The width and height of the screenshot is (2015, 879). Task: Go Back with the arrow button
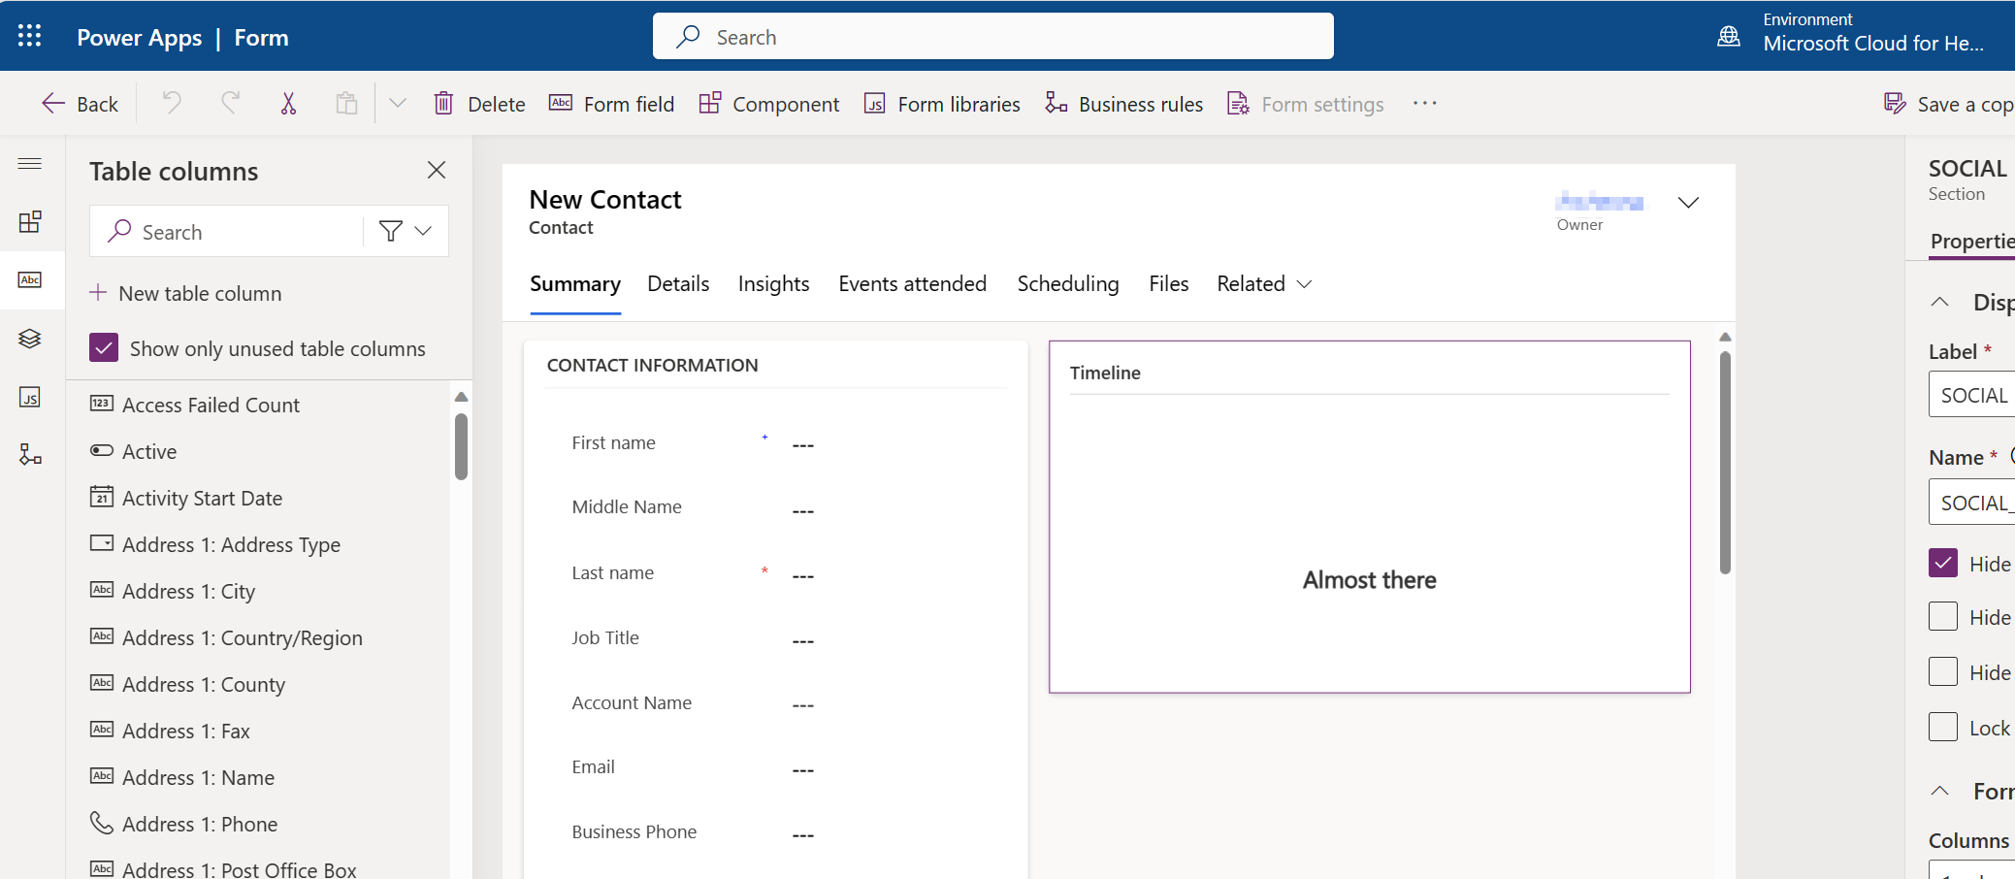[x=80, y=104]
